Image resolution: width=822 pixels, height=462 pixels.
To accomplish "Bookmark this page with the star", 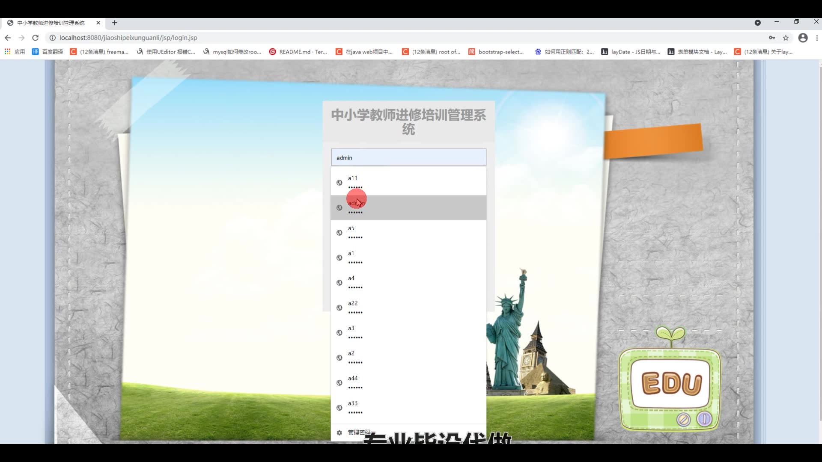I will pyautogui.click(x=786, y=38).
